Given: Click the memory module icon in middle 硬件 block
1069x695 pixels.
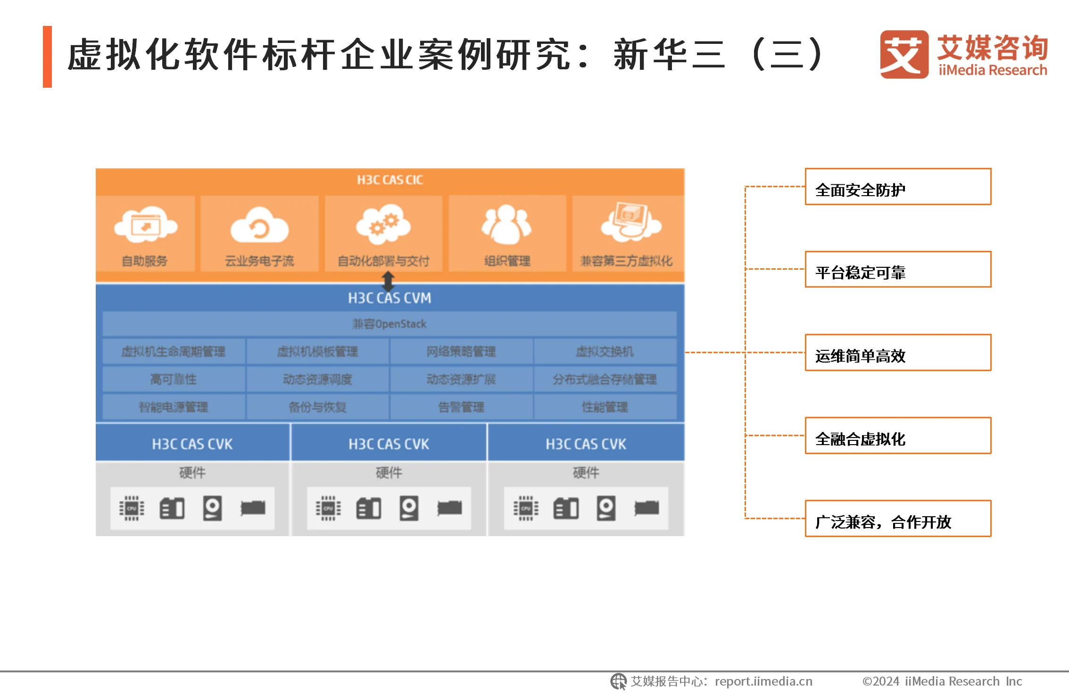Looking at the screenshot, I should (x=369, y=508).
